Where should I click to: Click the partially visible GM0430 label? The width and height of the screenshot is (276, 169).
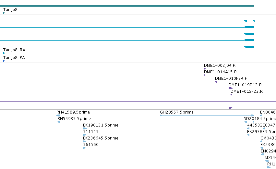(x=268, y=138)
